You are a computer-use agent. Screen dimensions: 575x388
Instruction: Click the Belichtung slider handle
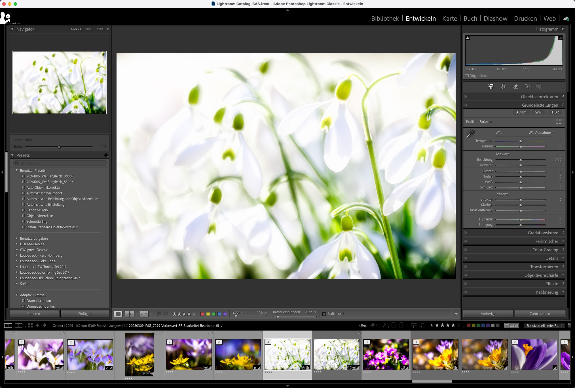[521, 160]
